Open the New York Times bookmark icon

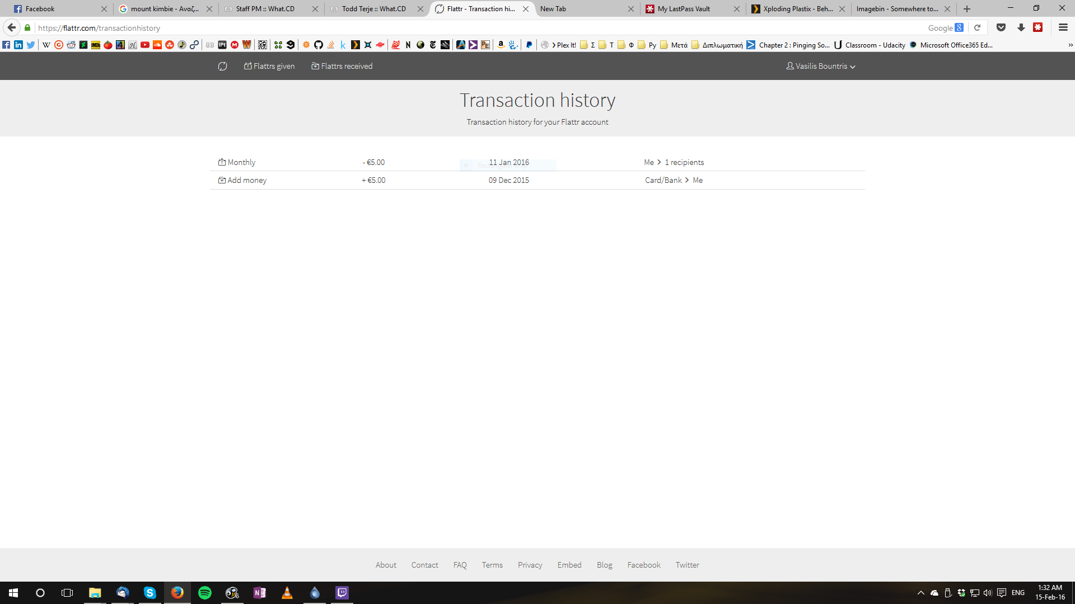click(433, 45)
